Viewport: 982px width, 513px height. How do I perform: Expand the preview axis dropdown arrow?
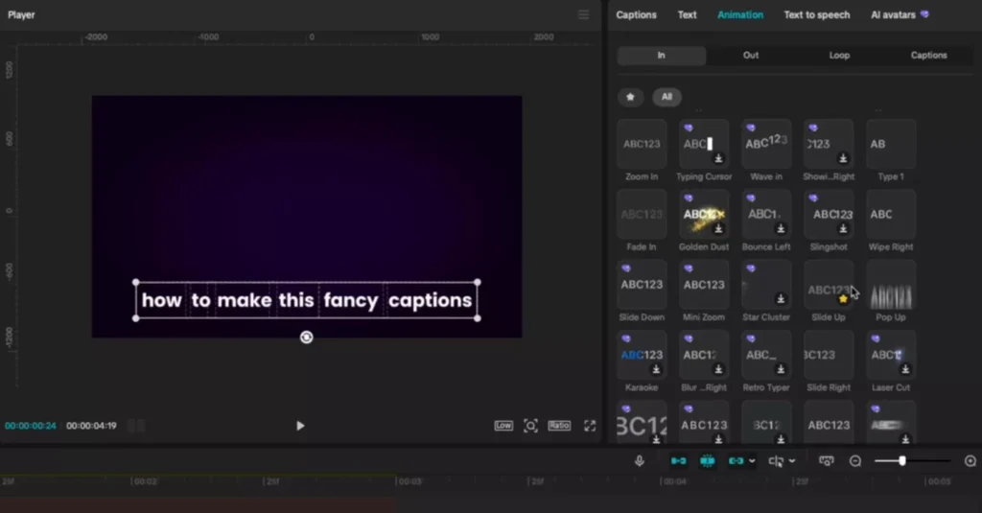(x=791, y=461)
